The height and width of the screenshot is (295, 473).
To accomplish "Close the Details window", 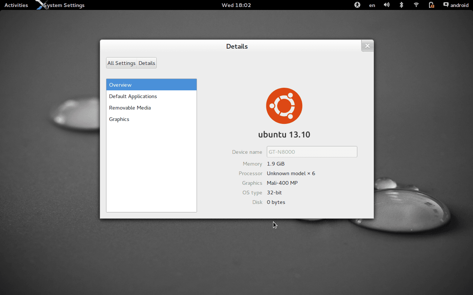I will tap(367, 46).
